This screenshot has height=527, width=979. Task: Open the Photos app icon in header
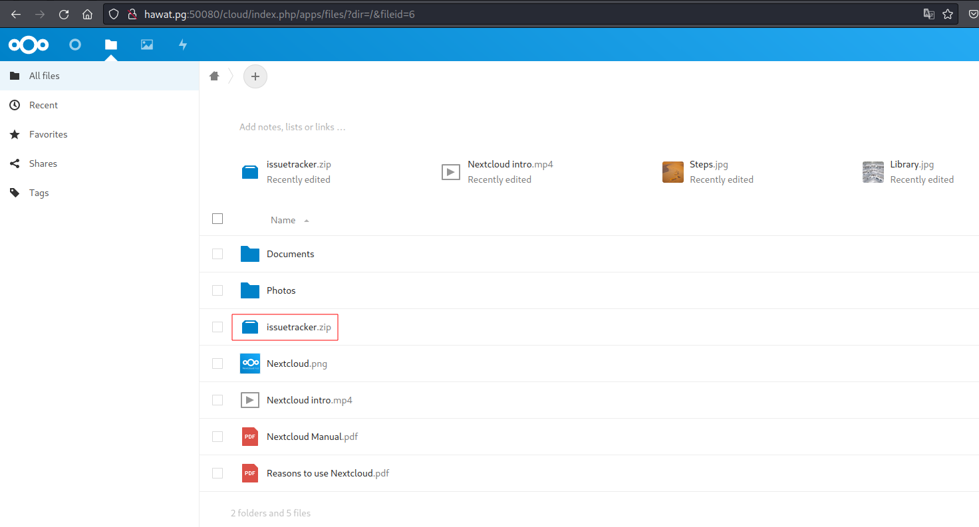147,45
